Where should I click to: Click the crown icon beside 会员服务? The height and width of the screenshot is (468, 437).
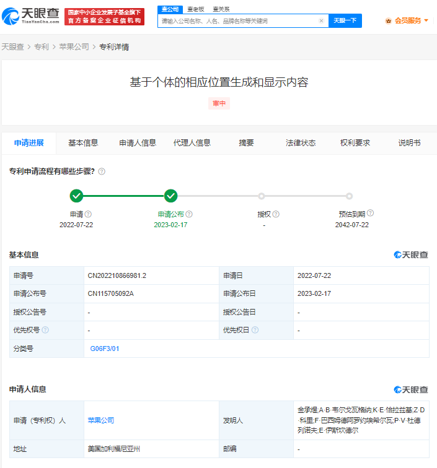coord(388,21)
